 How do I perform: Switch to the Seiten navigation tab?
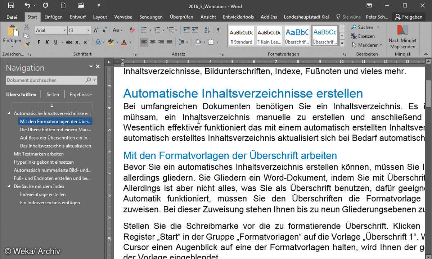[x=53, y=95]
